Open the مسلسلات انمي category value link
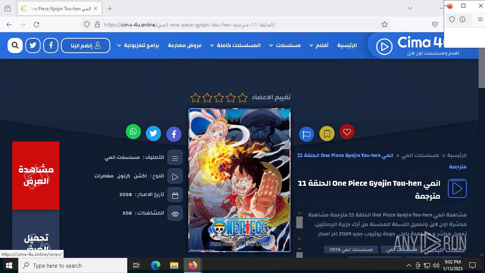Viewport: 485px width, 273px height. [x=122, y=157]
